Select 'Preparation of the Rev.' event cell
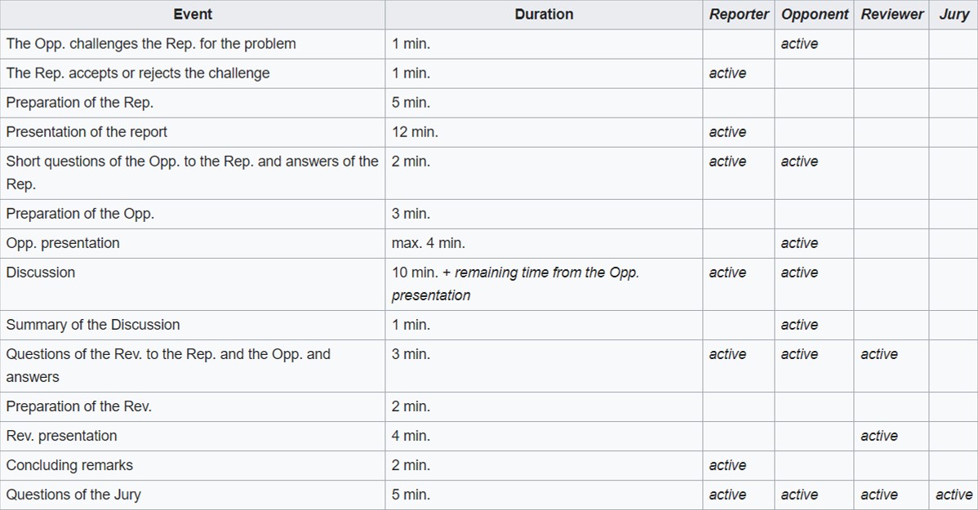 pos(193,406)
